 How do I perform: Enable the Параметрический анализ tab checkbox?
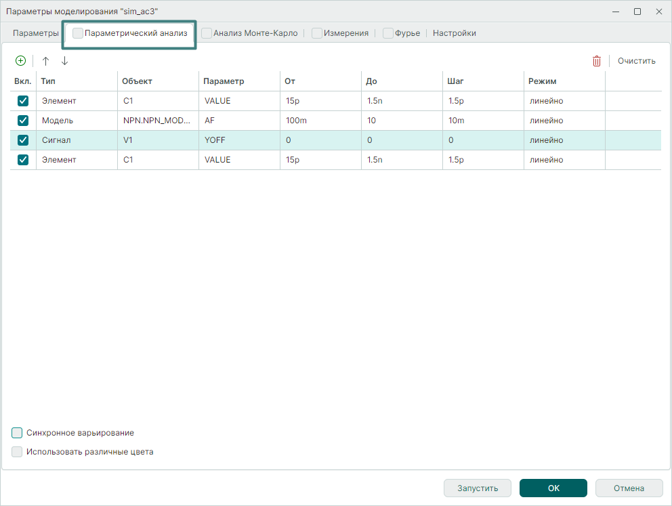pos(79,33)
